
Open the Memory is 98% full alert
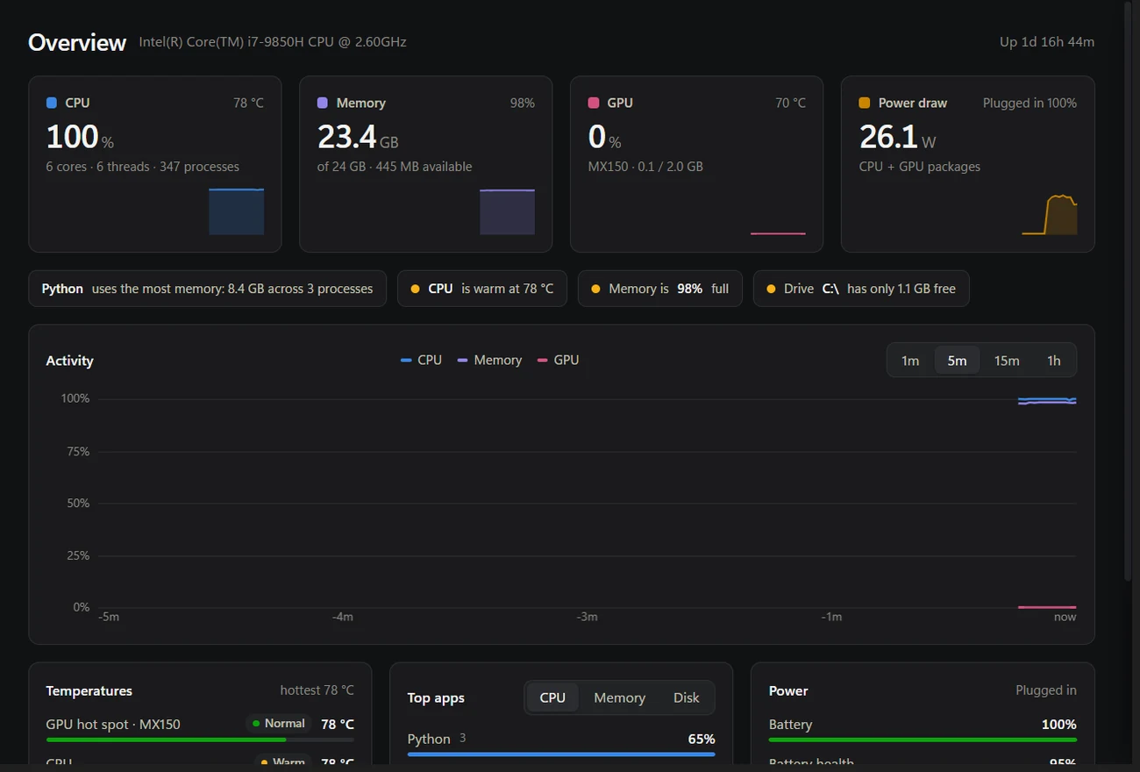point(660,289)
